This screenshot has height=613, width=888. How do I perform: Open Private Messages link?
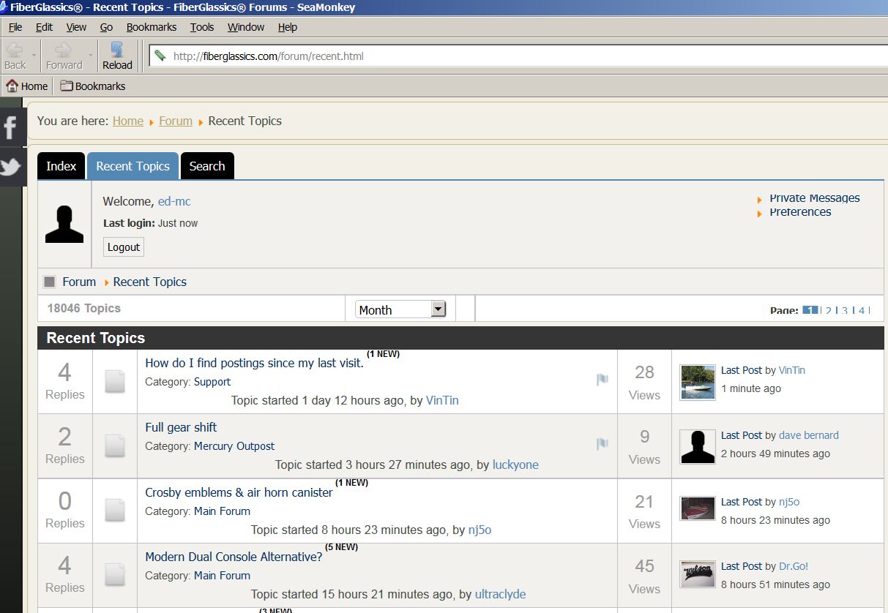pyautogui.click(x=815, y=198)
